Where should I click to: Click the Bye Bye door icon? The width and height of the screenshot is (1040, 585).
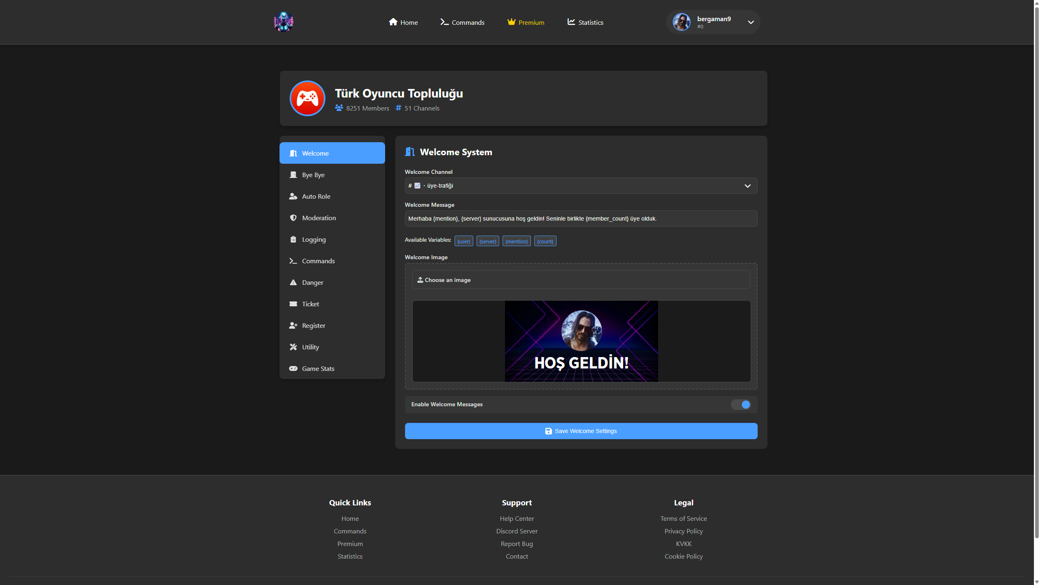[x=293, y=175]
